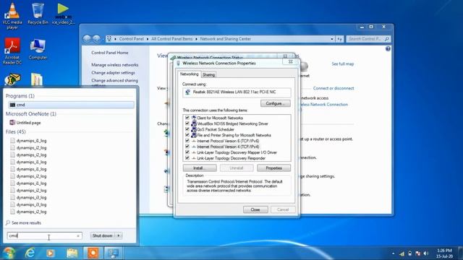Open the ice_video desktop file icon
Viewport: 463px width, 260px height.
pos(63,14)
